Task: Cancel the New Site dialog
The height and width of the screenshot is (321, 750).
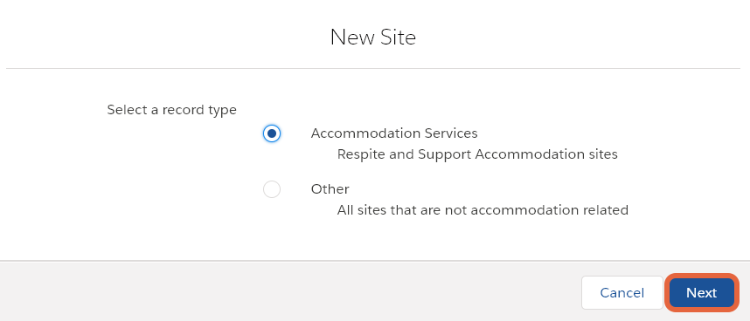Action: pos(622,292)
